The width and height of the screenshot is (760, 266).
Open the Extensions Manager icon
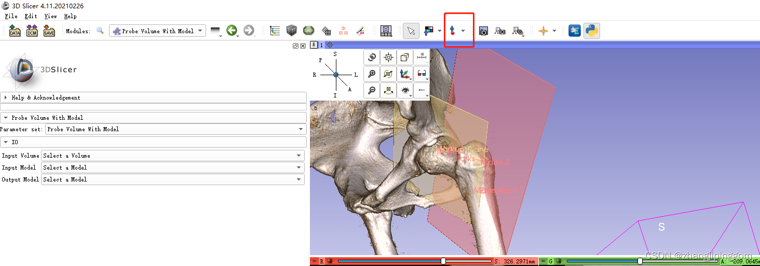pos(575,31)
